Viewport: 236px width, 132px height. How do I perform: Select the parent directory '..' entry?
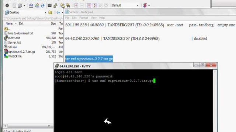(7, 29)
